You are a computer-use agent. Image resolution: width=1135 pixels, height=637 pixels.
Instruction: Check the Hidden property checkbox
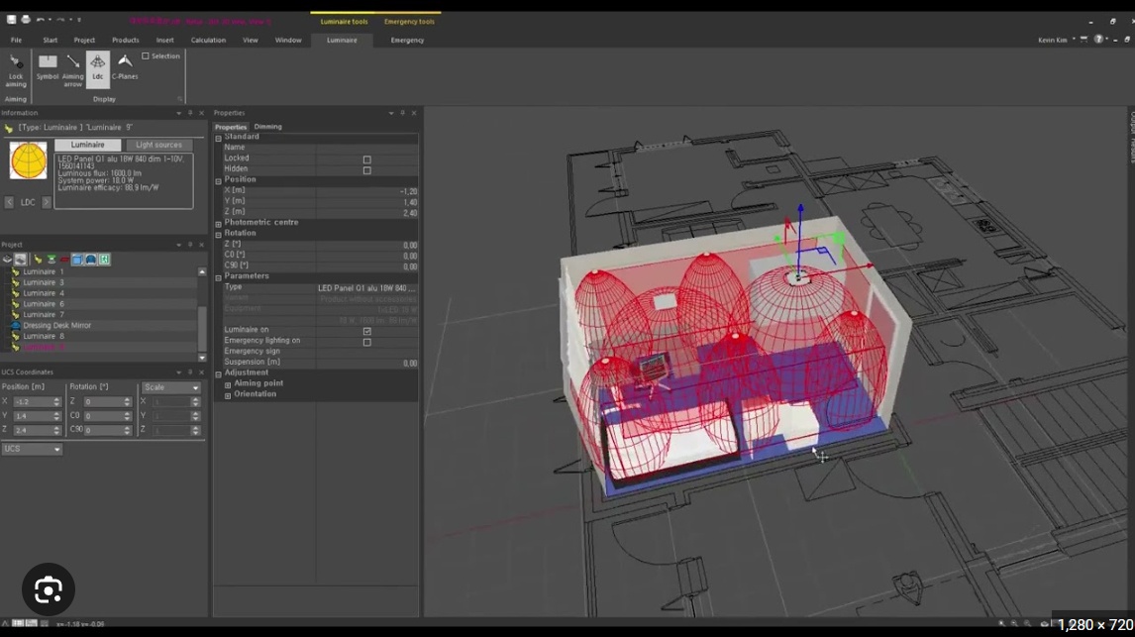pyautogui.click(x=367, y=170)
